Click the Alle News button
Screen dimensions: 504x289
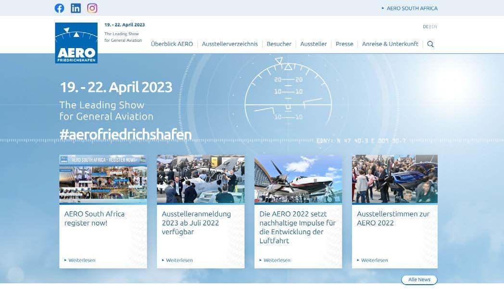coord(419,280)
